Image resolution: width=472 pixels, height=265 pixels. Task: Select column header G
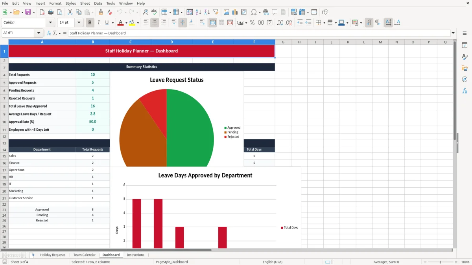[x=283, y=42]
